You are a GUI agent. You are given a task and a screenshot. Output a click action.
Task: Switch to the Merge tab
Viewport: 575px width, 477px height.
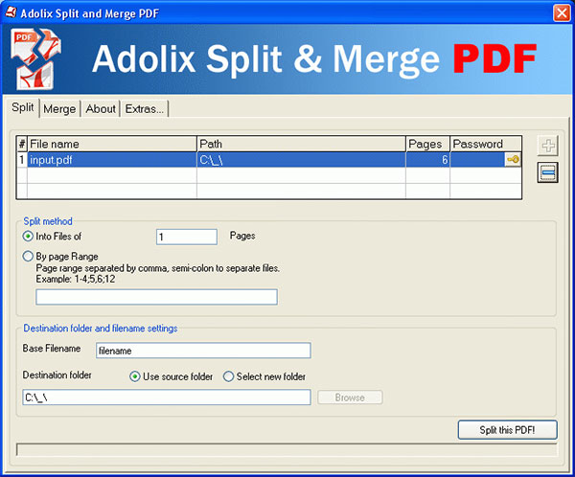click(x=59, y=109)
